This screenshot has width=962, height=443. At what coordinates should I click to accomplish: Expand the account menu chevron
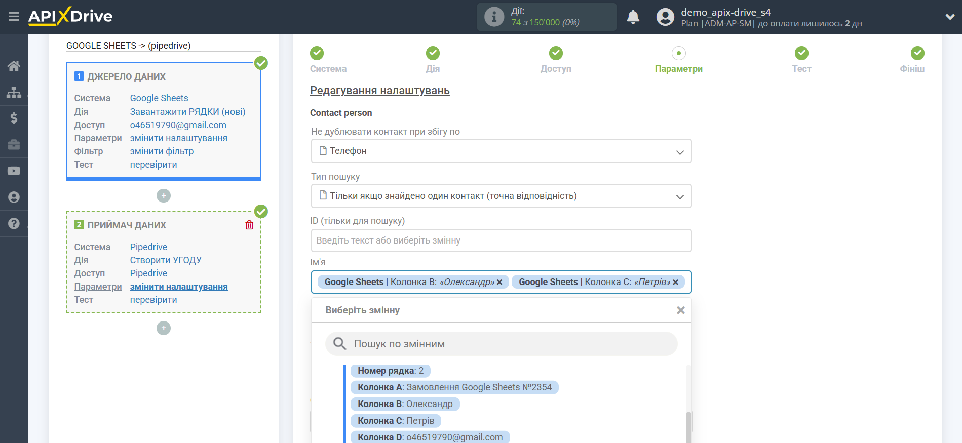point(950,17)
